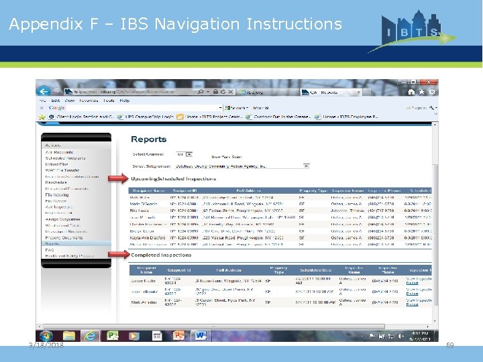This screenshot has width=483, height=362.
Task: Click WAP File Transfer in the sidebar
Action: pyautogui.click(x=62, y=170)
